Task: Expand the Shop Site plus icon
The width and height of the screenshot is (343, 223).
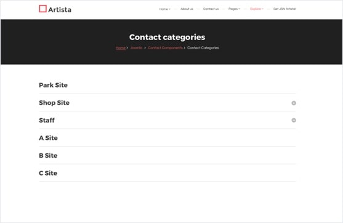Action: pyautogui.click(x=294, y=103)
